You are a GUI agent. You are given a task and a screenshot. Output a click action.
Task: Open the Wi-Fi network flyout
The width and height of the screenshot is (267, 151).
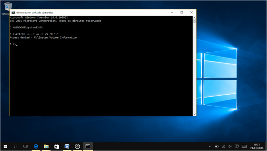click(x=223, y=146)
